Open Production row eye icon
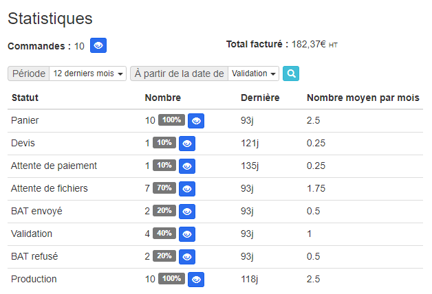The image size is (432, 294). point(196,280)
